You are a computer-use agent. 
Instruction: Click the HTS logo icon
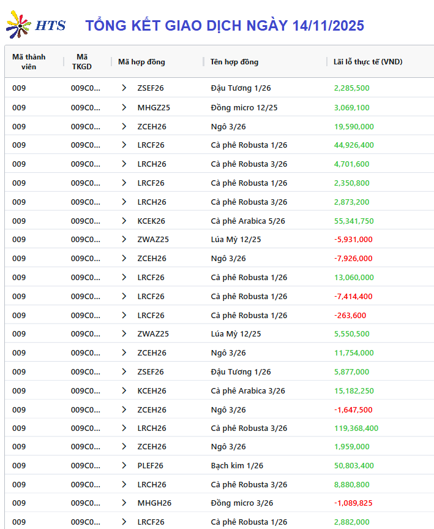pyautogui.click(x=19, y=25)
